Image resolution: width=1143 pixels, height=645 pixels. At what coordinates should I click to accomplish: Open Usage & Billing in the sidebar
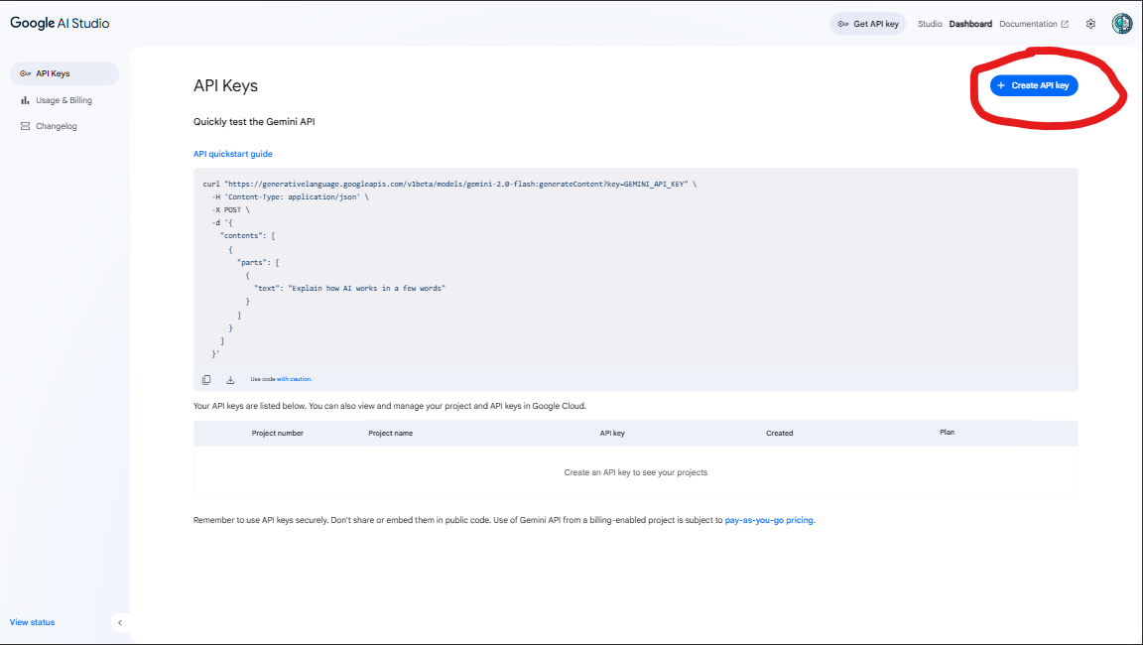pos(64,100)
